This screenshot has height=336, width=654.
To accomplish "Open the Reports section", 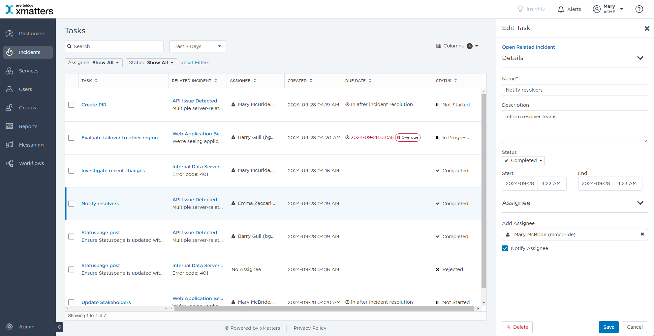I will pos(28,126).
